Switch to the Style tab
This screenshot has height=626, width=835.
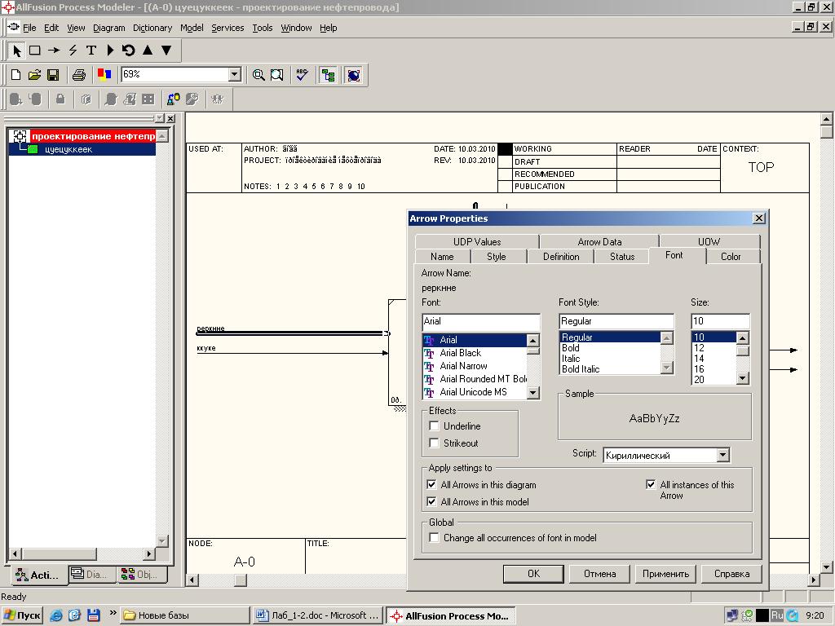(497, 257)
